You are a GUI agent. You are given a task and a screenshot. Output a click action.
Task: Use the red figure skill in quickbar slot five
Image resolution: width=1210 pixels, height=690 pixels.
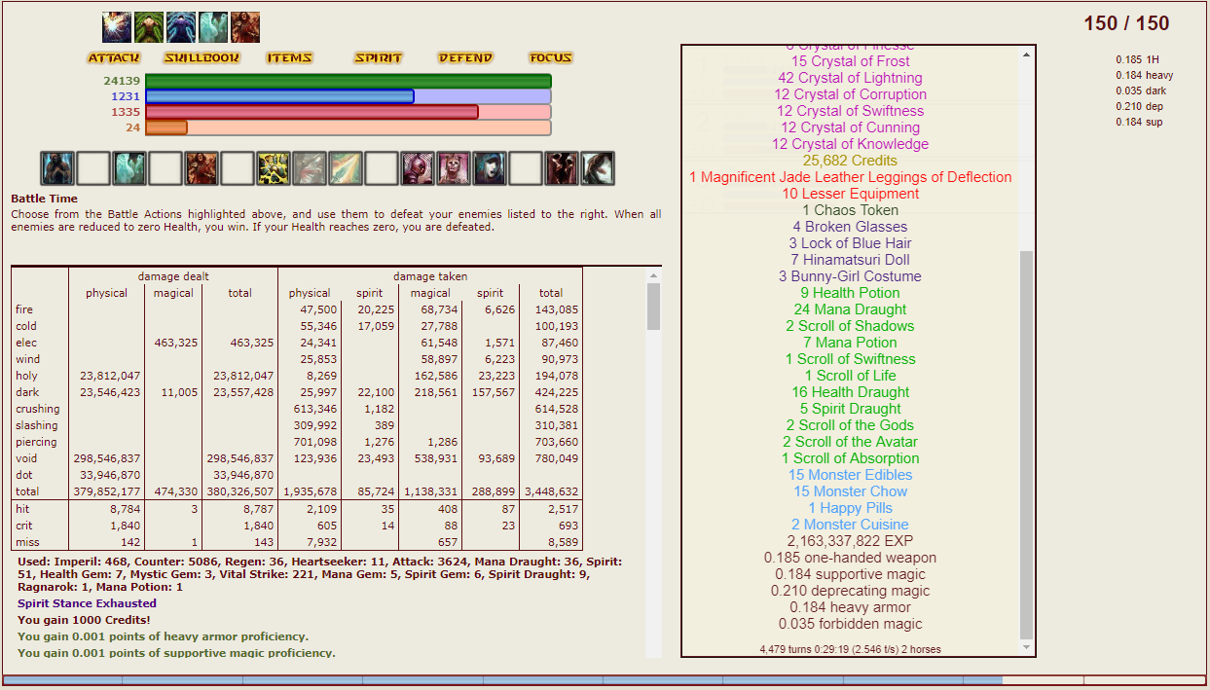click(x=202, y=168)
